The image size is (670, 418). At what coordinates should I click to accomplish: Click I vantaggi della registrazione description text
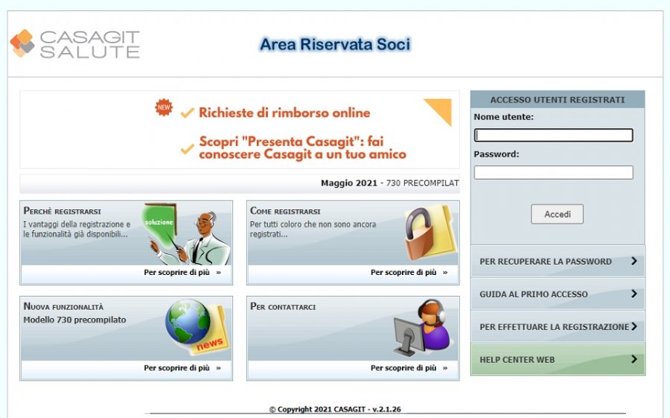(x=77, y=229)
